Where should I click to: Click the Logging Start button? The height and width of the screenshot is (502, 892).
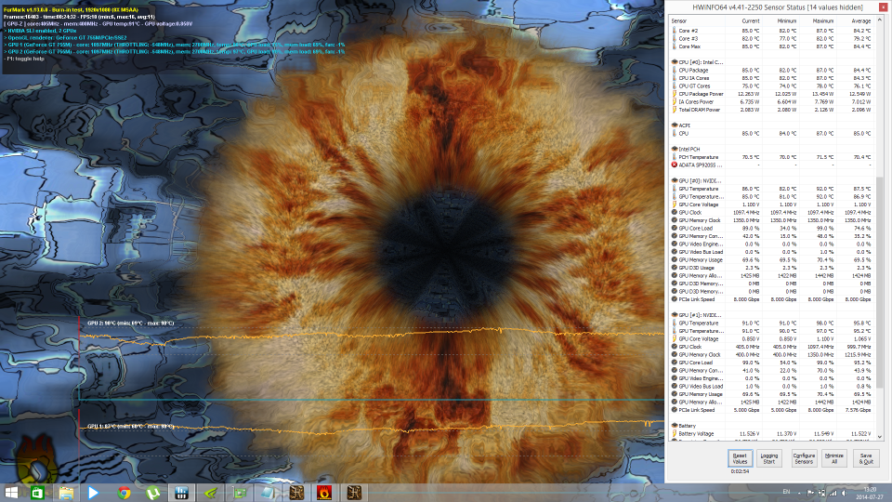[769, 458]
